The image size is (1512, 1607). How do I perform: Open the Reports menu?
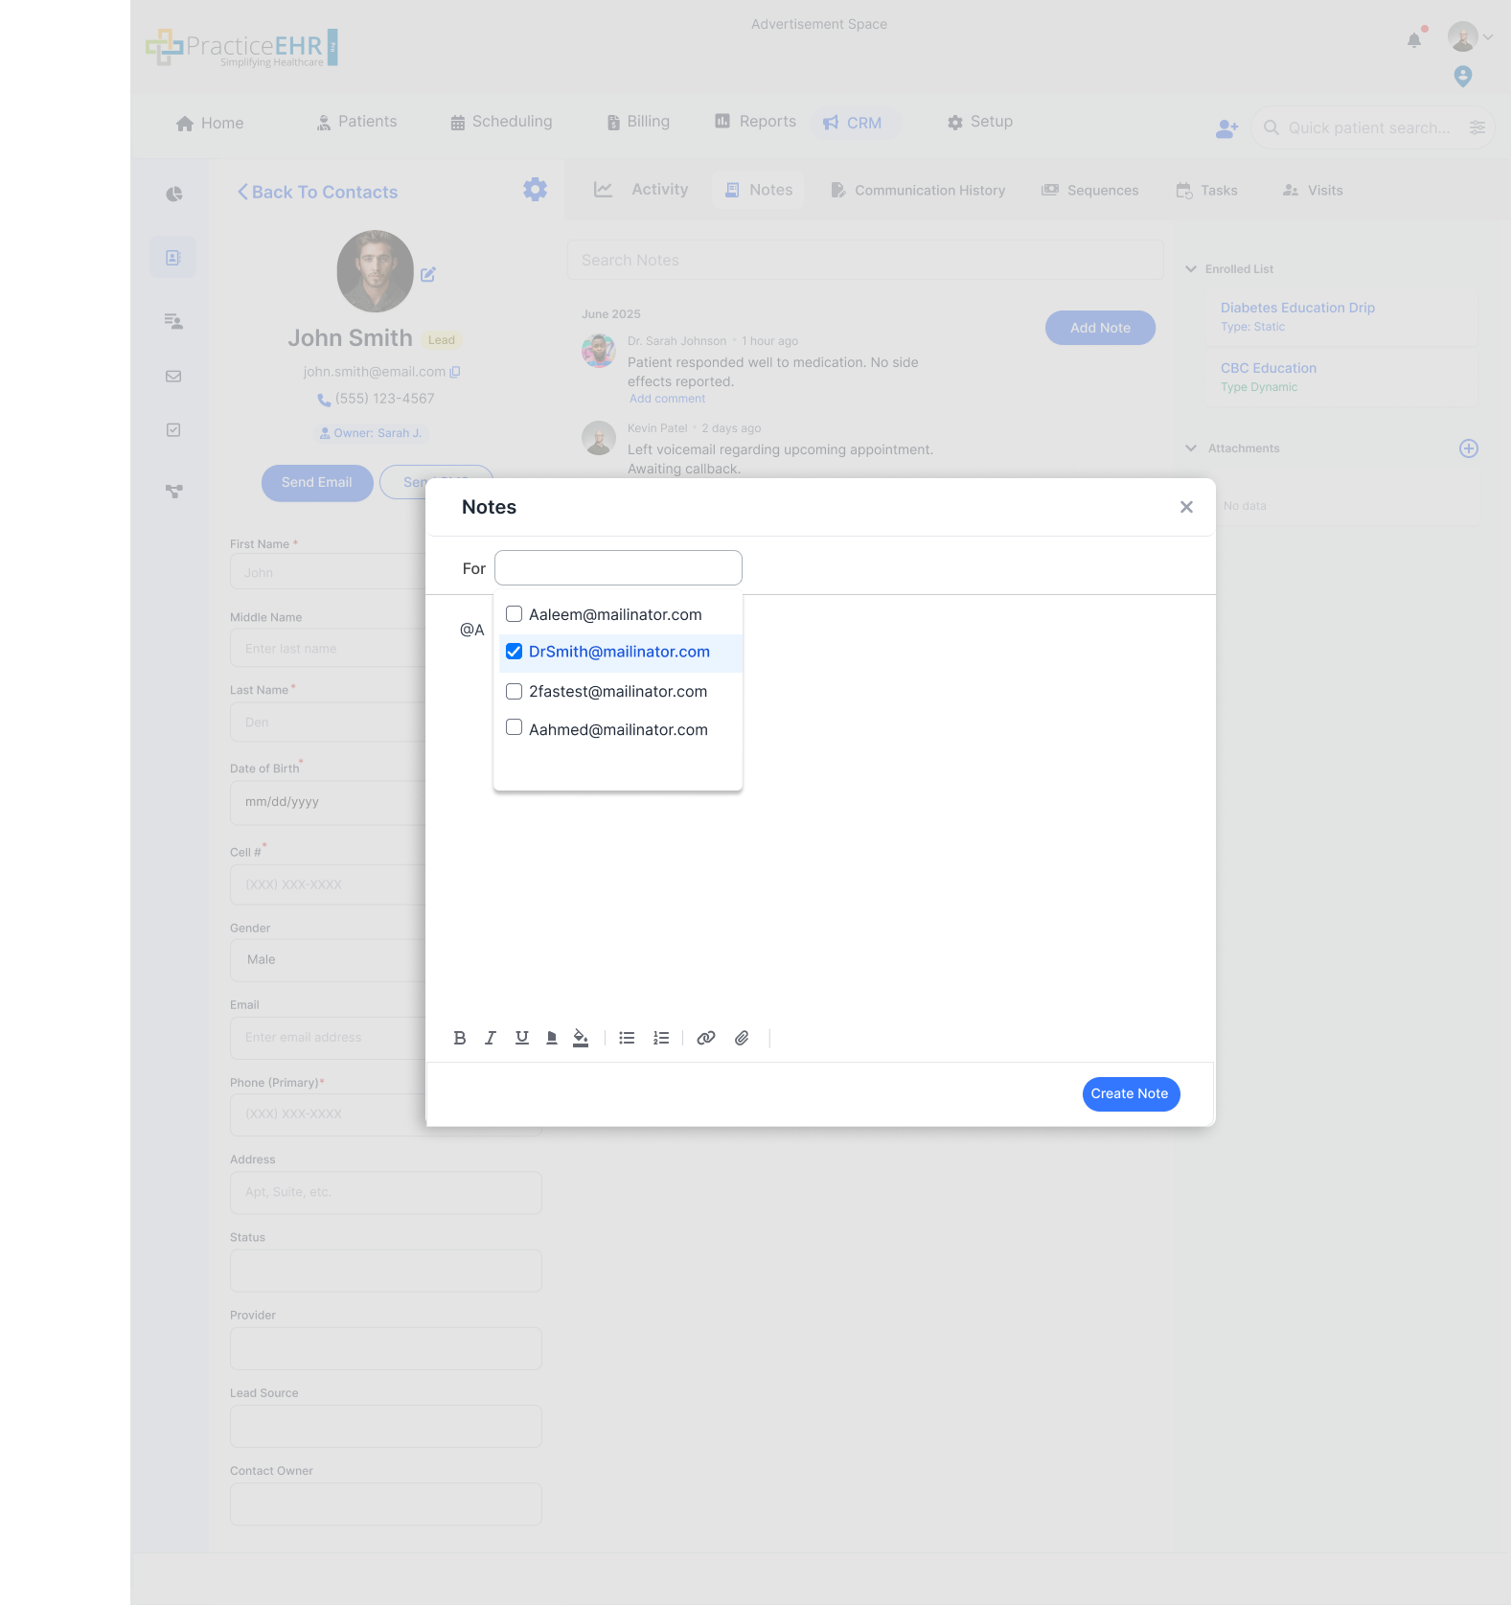click(755, 122)
